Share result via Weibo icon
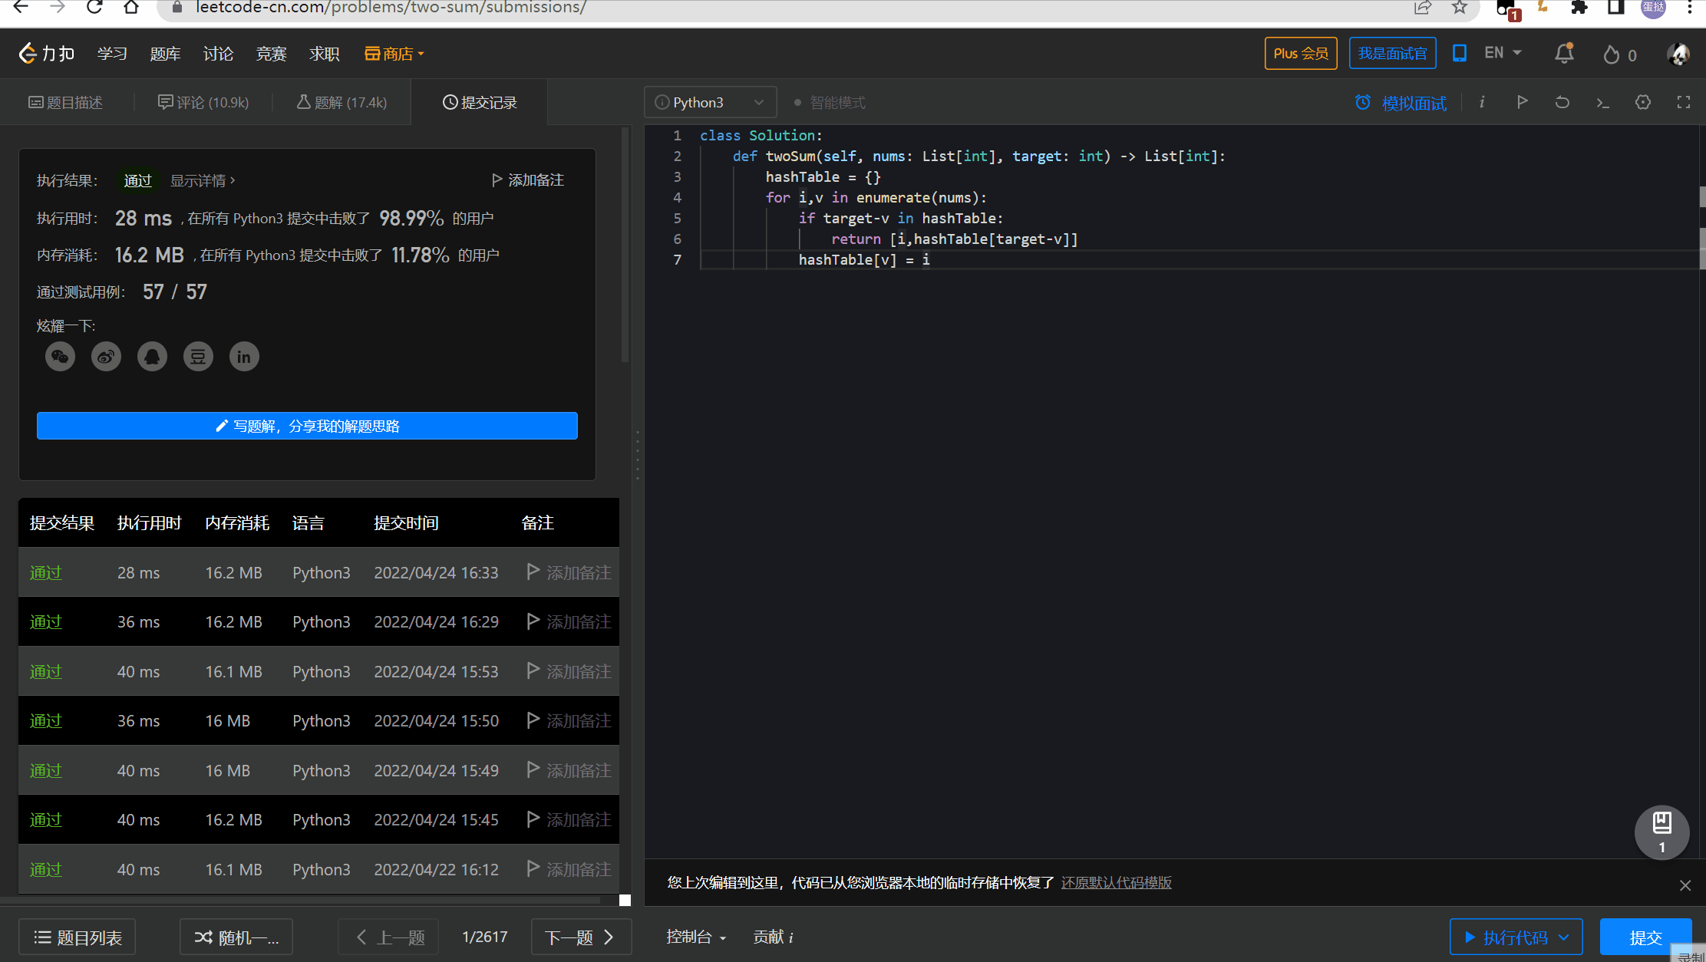 pyautogui.click(x=106, y=357)
